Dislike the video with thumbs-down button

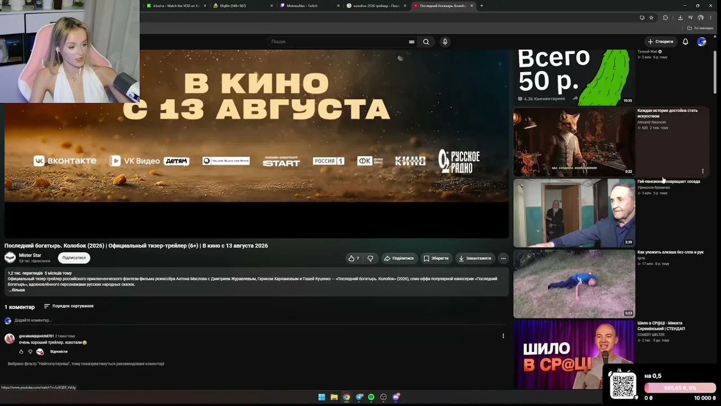[370, 258]
